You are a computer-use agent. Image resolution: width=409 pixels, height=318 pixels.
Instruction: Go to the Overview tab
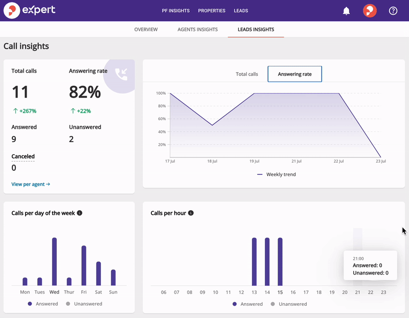146,30
